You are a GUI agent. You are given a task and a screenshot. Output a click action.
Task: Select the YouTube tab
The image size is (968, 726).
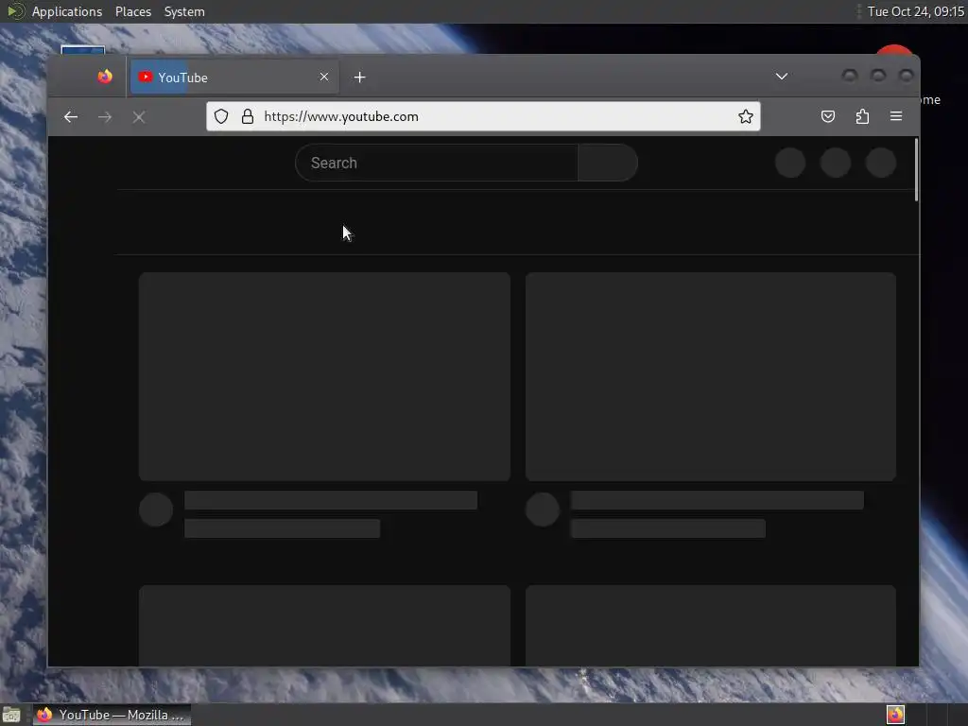(234, 78)
